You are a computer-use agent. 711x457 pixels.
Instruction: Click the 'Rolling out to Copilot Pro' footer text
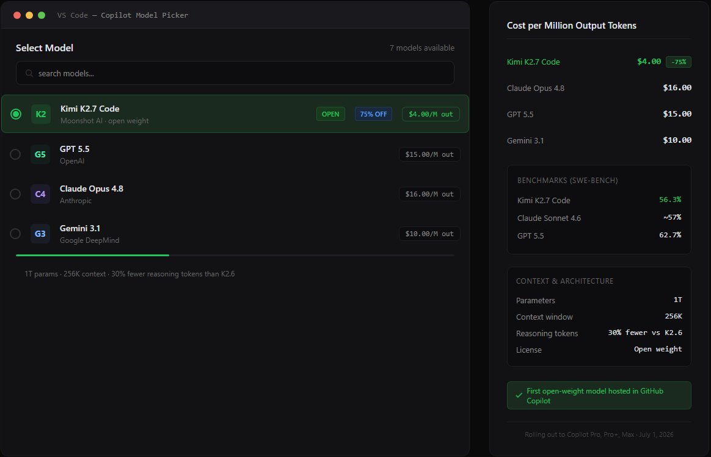pyautogui.click(x=599, y=435)
